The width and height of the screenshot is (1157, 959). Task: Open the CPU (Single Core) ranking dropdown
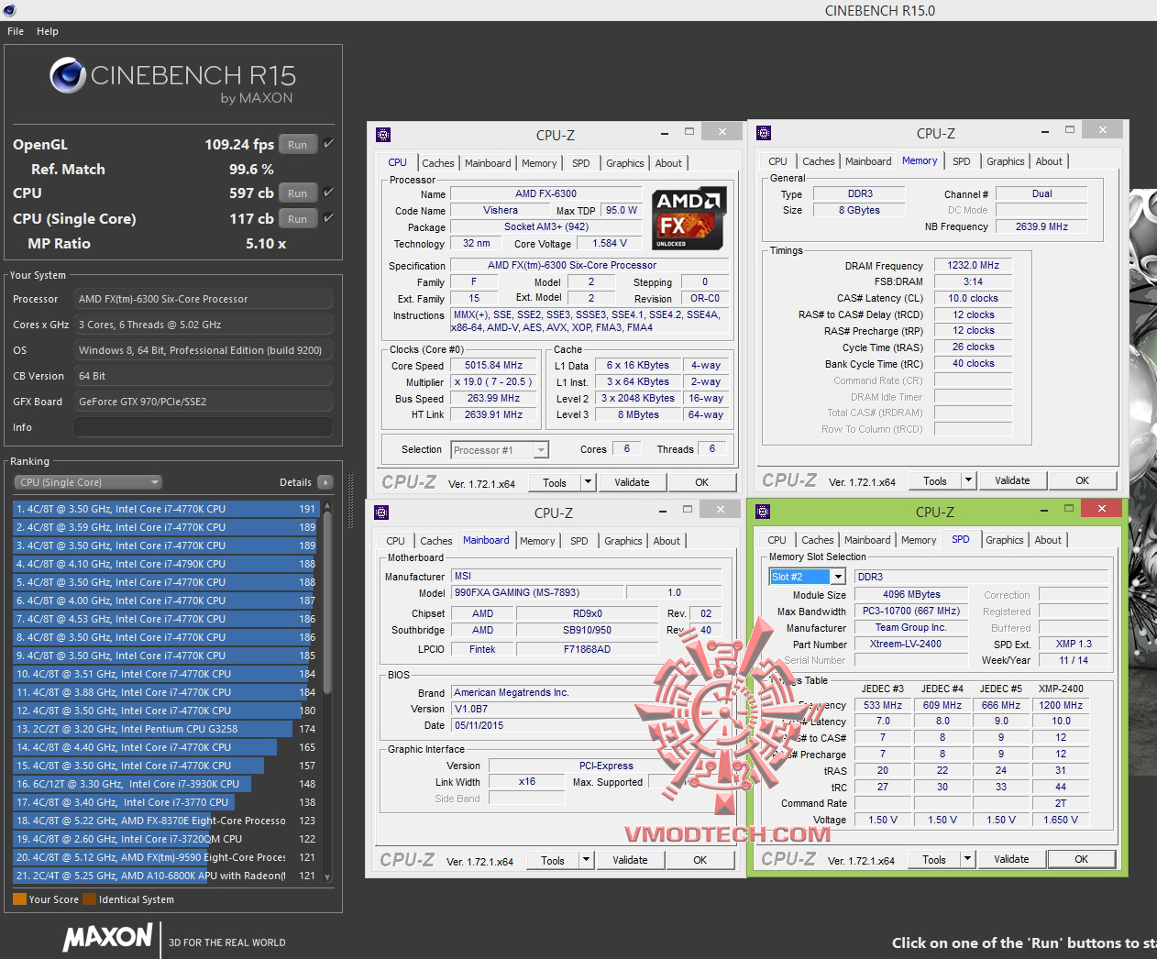tap(88, 482)
